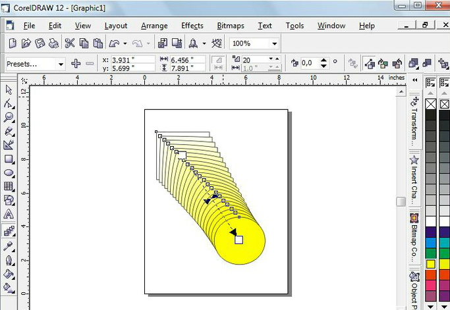
Task: Select the Freehand tool
Action: (9, 132)
